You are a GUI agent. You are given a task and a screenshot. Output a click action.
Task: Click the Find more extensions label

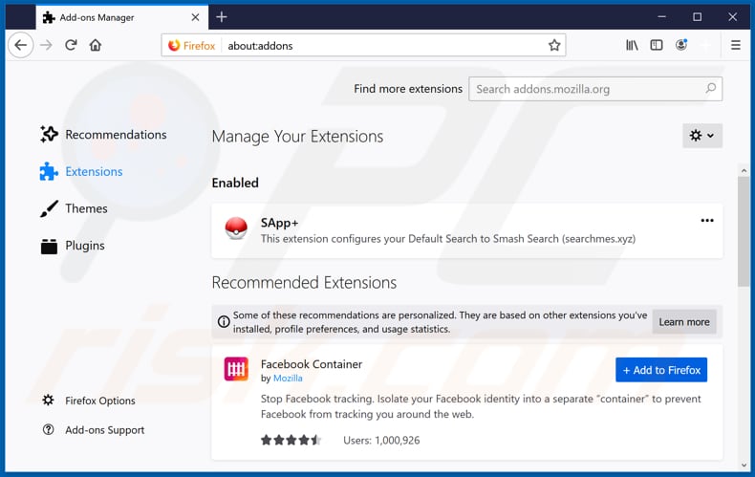point(408,89)
